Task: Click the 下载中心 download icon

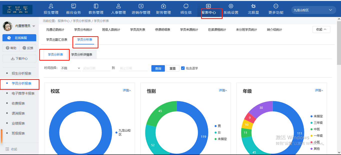Action: [x=13, y=59]
